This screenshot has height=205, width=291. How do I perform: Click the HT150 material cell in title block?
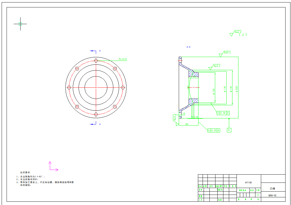[x=249, y=182]
